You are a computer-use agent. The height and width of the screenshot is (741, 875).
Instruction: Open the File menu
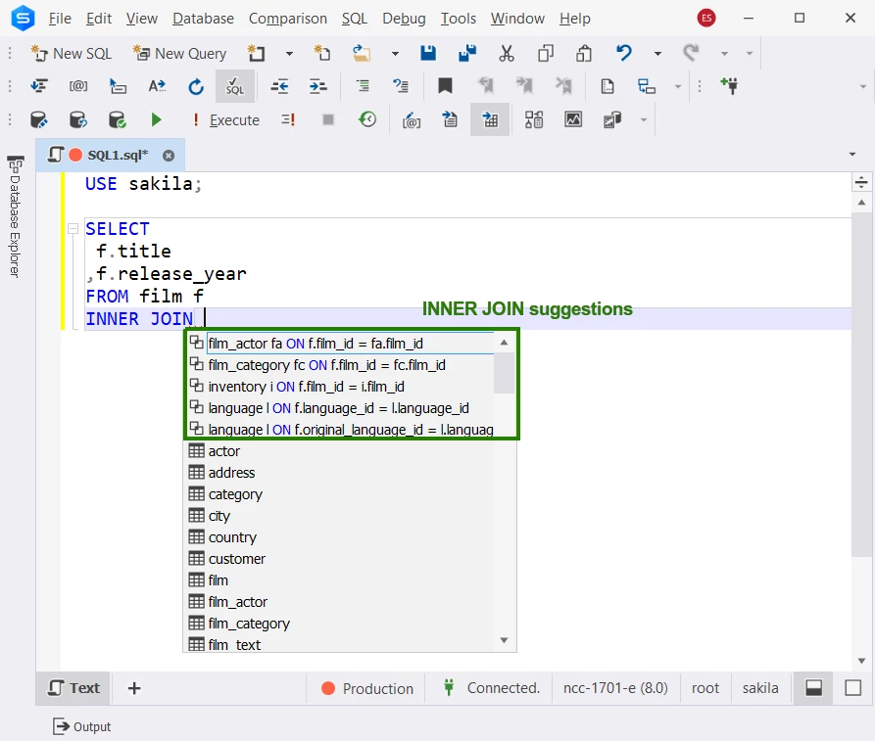[60, 19]
